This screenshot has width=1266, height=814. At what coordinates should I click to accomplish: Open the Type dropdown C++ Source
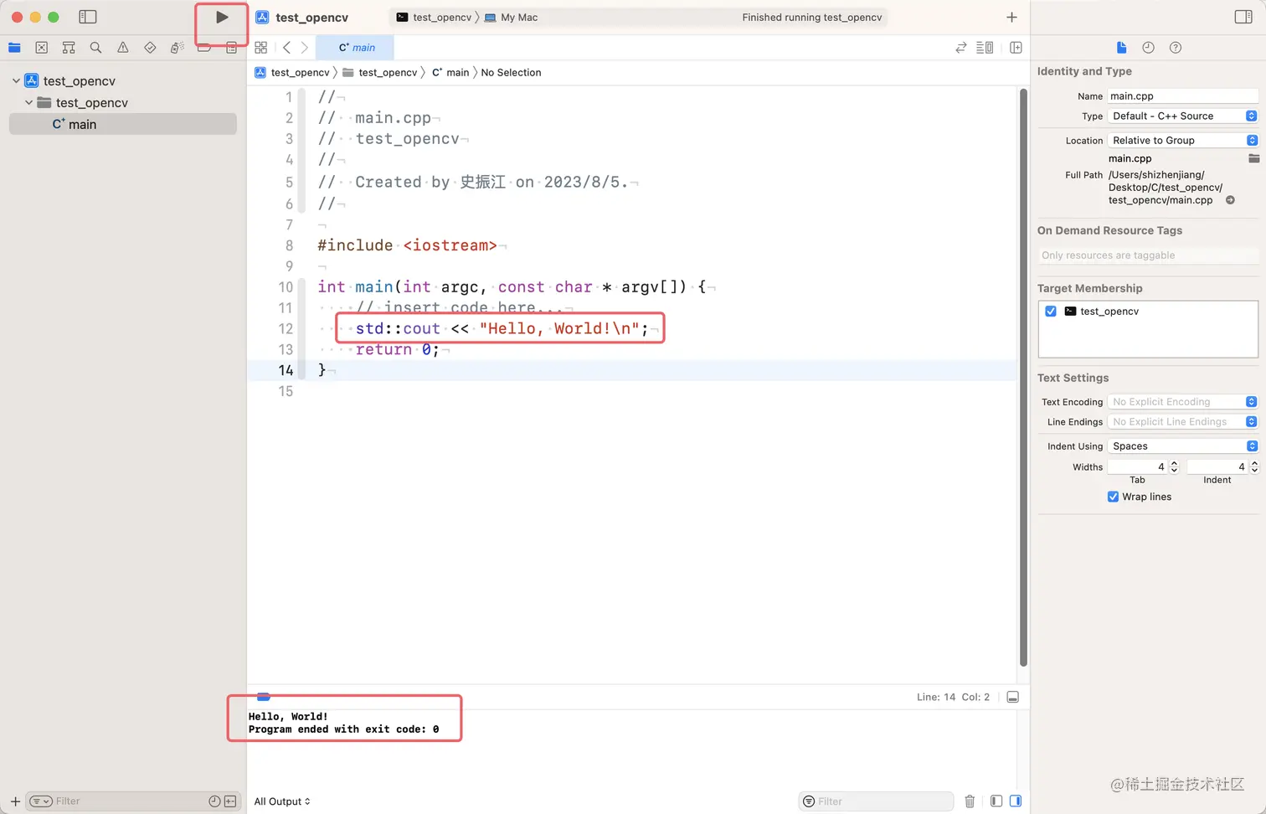tap(1182, 116)
